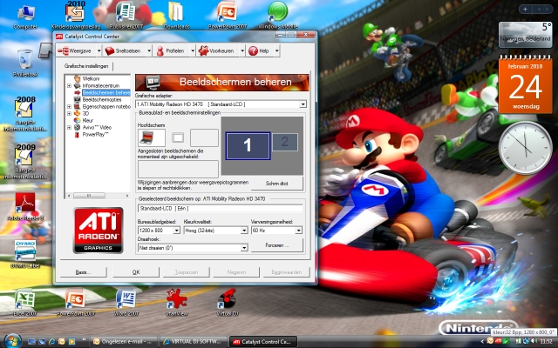
Task: Open the Voorkeuren toolbar menu
Action: click(x=217, y=50)
